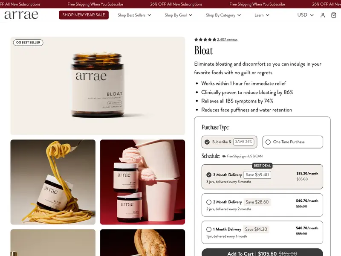The width and height of the screenshot is (341, 256).
Task: Click the five-star rating icons
Action: 205,39
